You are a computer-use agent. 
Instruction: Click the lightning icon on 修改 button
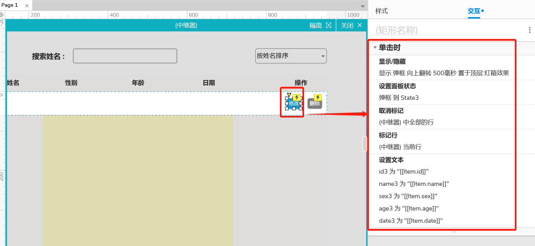[x=297, y=98]
